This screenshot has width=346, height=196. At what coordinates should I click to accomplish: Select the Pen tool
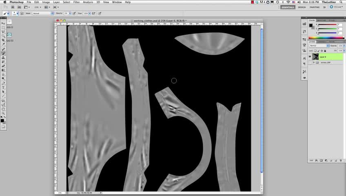point(3,83)
